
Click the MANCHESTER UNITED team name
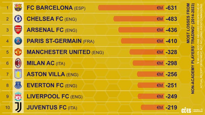click(x=58, y=52)
